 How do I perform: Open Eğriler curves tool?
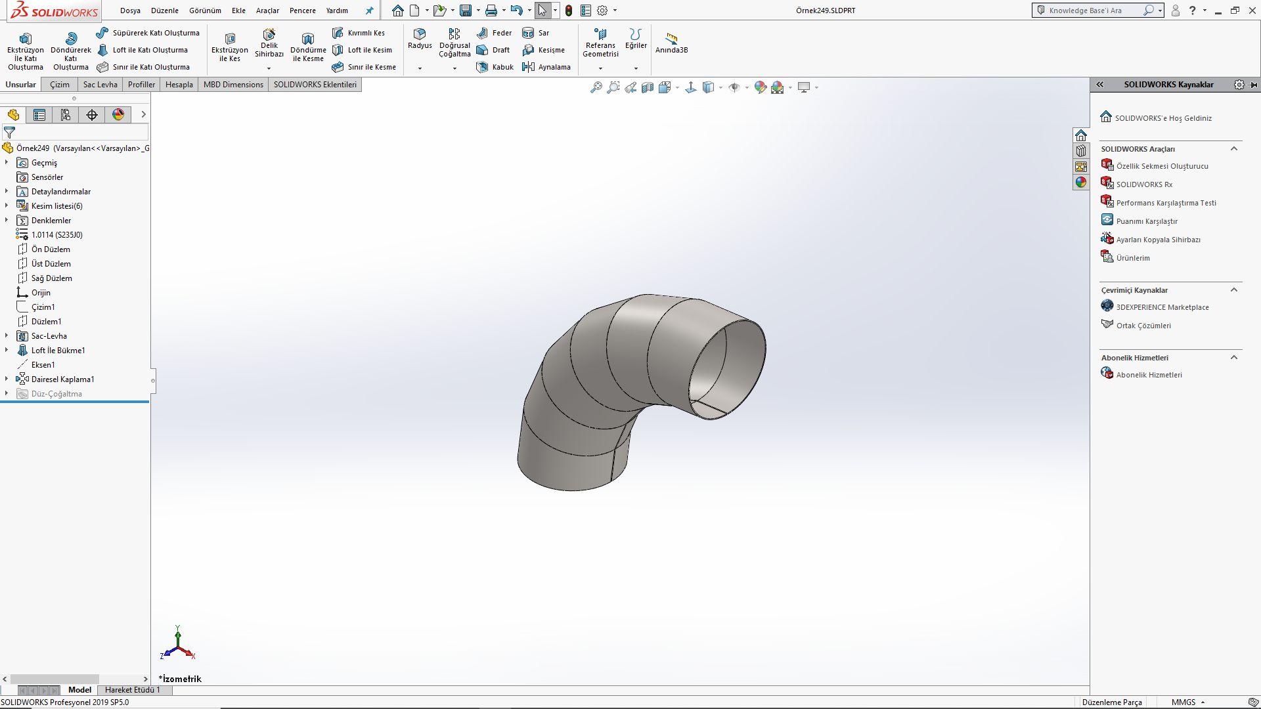[x=636, y=39]
